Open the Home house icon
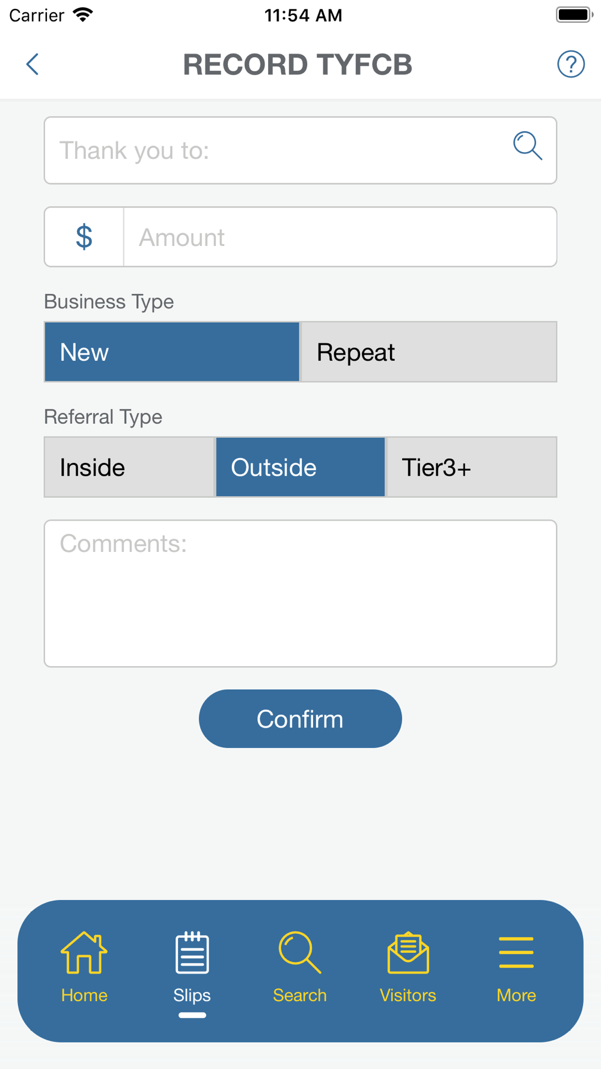 (x=84, y=952)
